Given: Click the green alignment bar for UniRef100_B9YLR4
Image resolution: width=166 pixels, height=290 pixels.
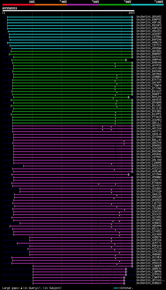Looking at the screenshot, I should 72,97.
